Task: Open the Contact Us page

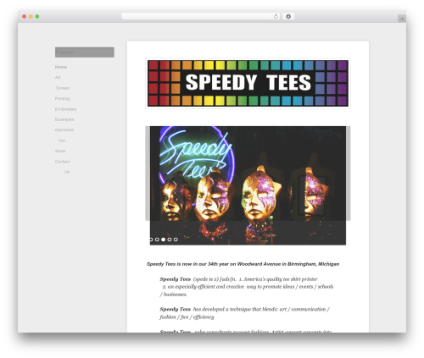Action: tap(62, 167)
